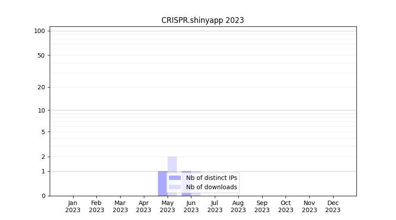
Task: Click the 5 tick on the y-axis
Action: [x=43, y=132]
